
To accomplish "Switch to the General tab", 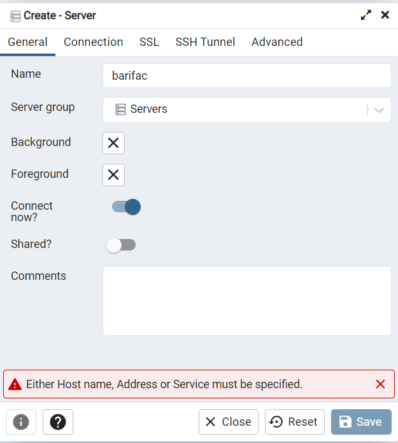I will 27,42.
